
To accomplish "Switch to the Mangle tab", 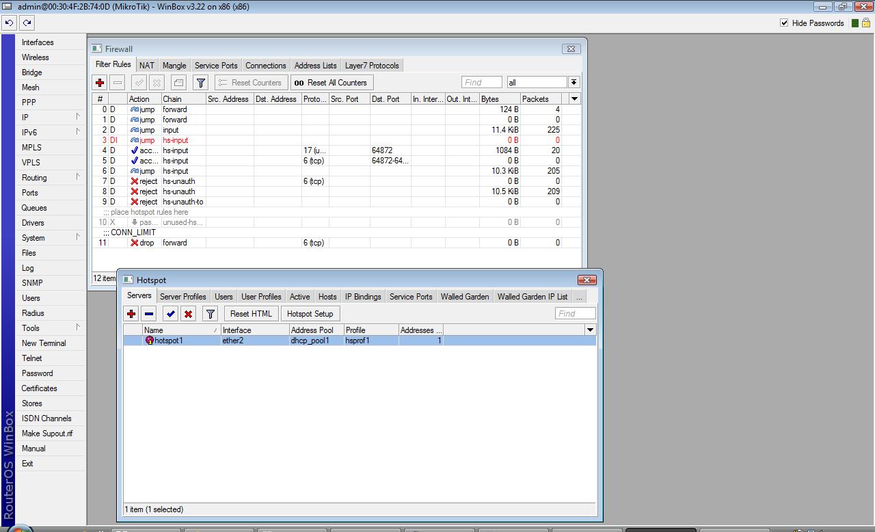I will coord(174,66).
